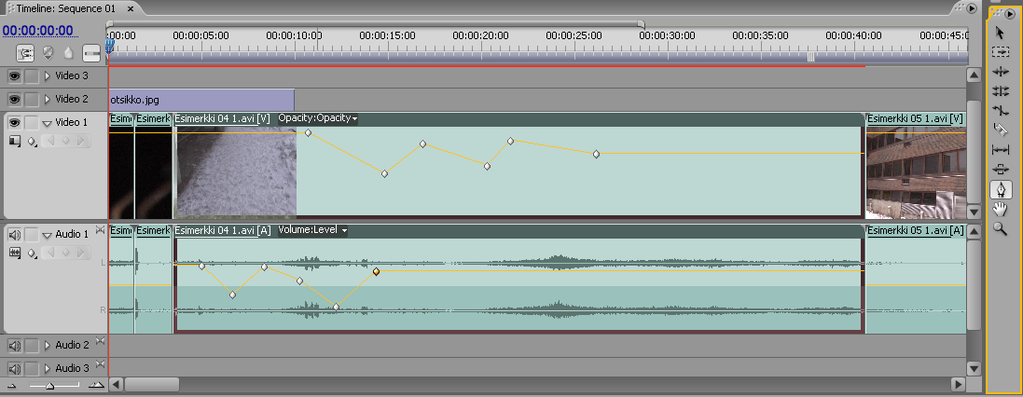1023x397 pixels.
Task: Select the Rate Stretch tool
Action: (1001, 111)
